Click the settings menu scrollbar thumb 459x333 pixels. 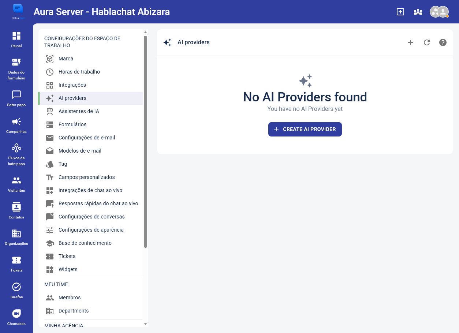pos(145,142)
